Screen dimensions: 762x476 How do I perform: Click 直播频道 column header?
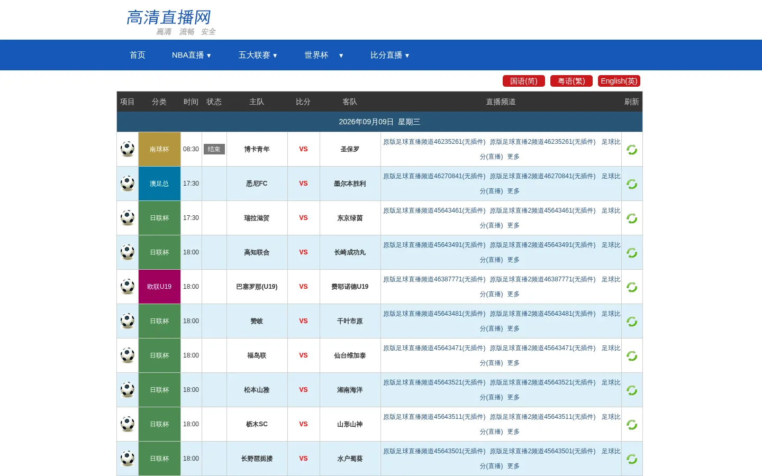tap(501, 102)
